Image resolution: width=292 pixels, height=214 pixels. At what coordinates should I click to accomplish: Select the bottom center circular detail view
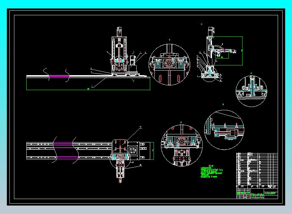click(x=181, y=145)
